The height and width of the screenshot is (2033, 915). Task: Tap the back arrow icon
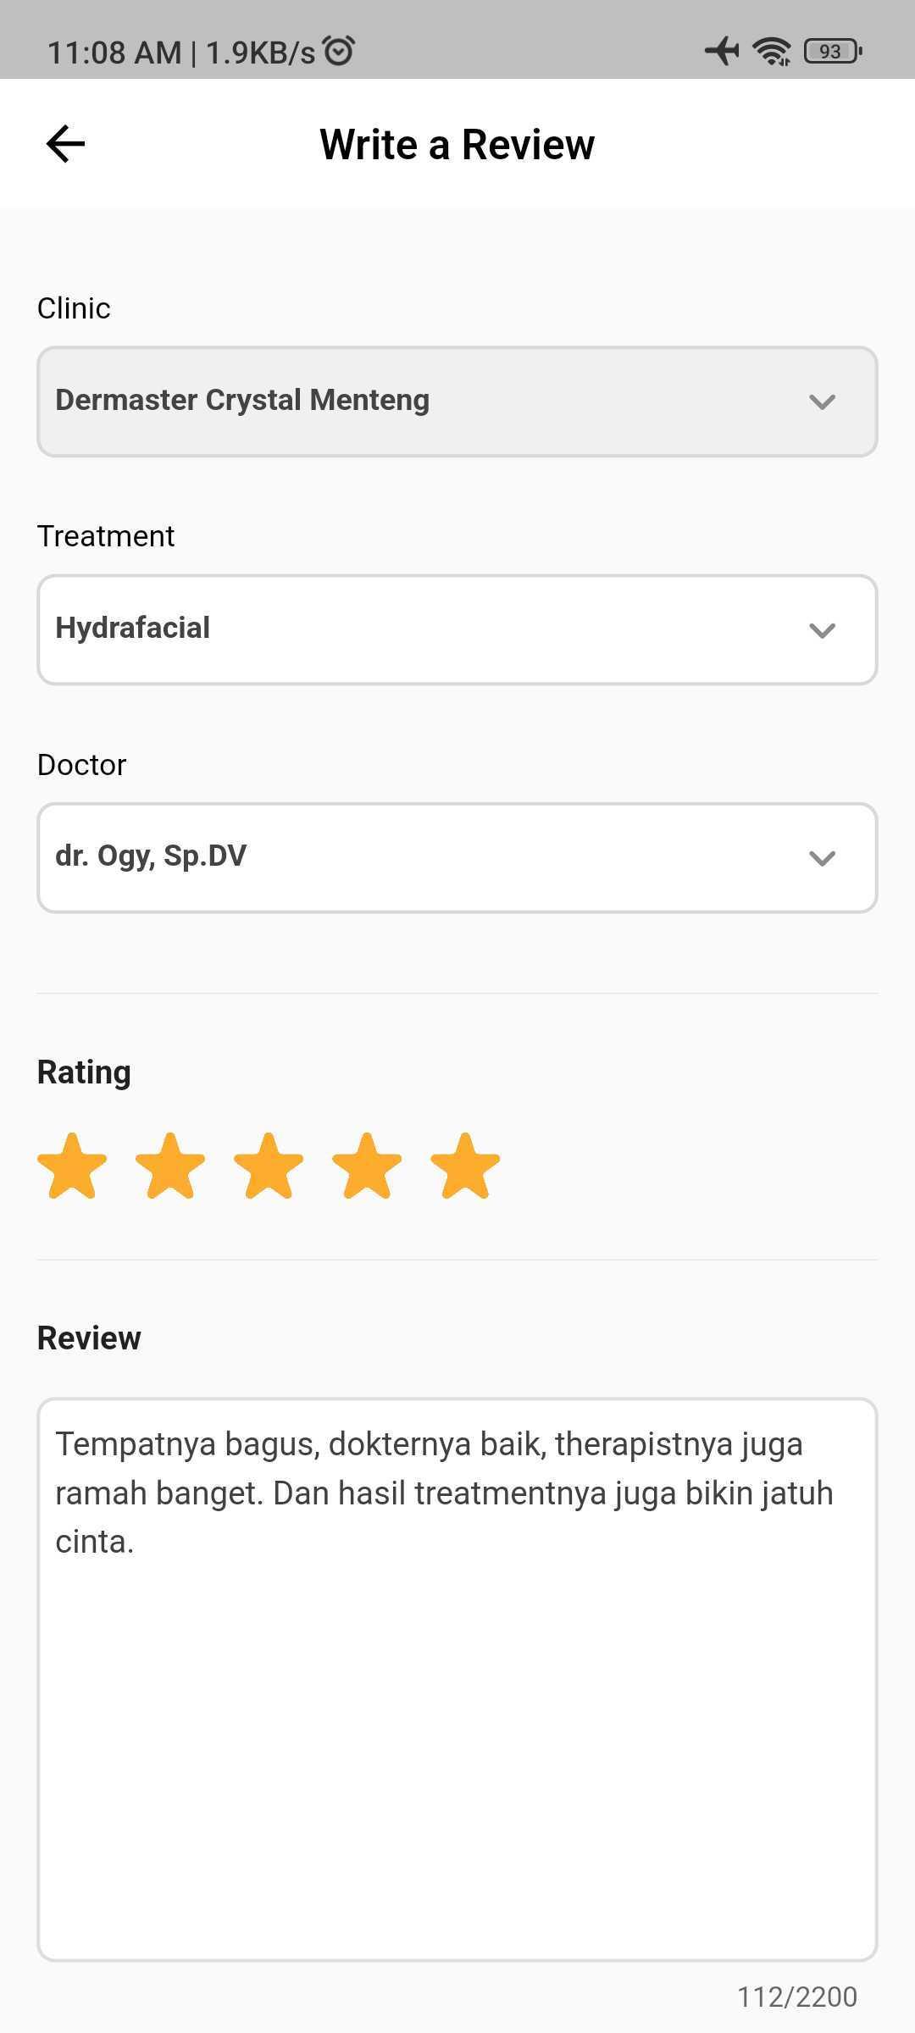pyautogui.click(x=65, y=144)
